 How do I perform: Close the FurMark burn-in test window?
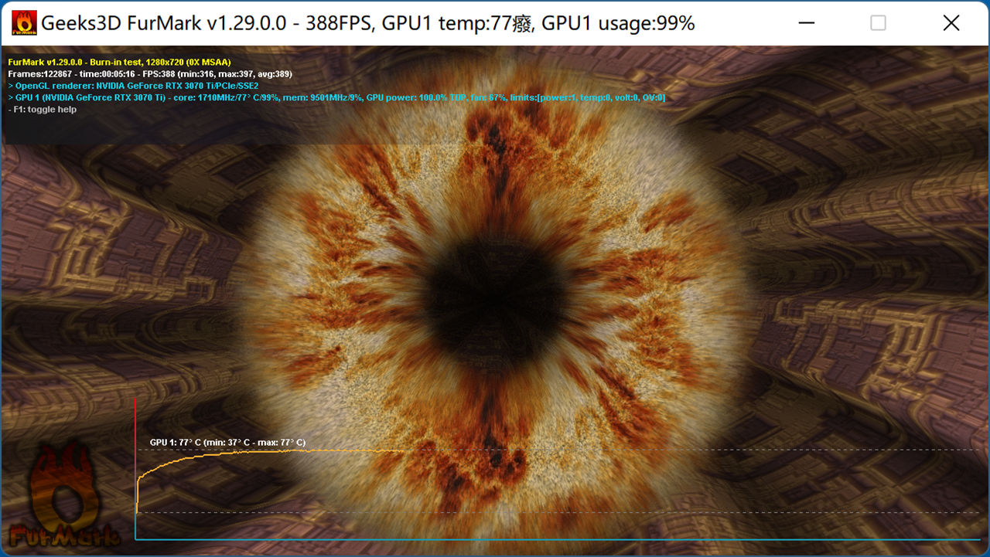tap(951, 23)
